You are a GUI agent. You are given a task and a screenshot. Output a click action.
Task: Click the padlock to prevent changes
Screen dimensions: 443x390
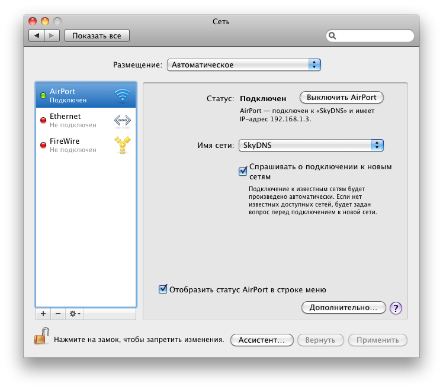pyautogui.click(x=42, y=336)
